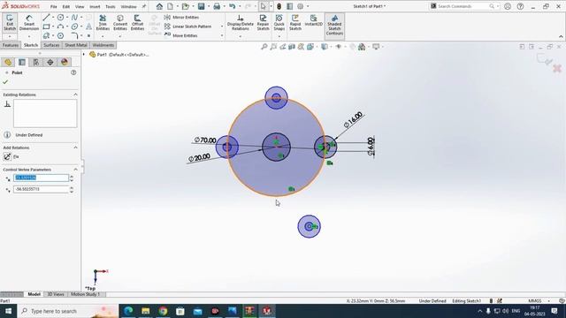
Task: Collapse the Existing Relations section
Action: point(75,95)
